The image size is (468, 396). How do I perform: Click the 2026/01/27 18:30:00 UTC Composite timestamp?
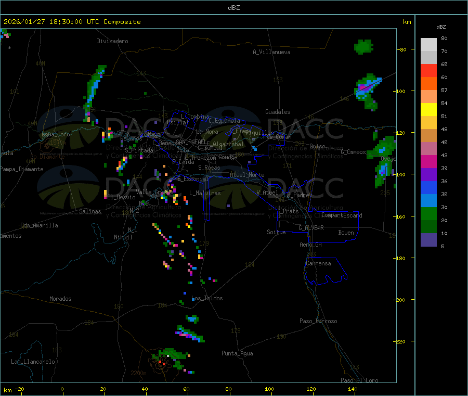tap(72, 22)
